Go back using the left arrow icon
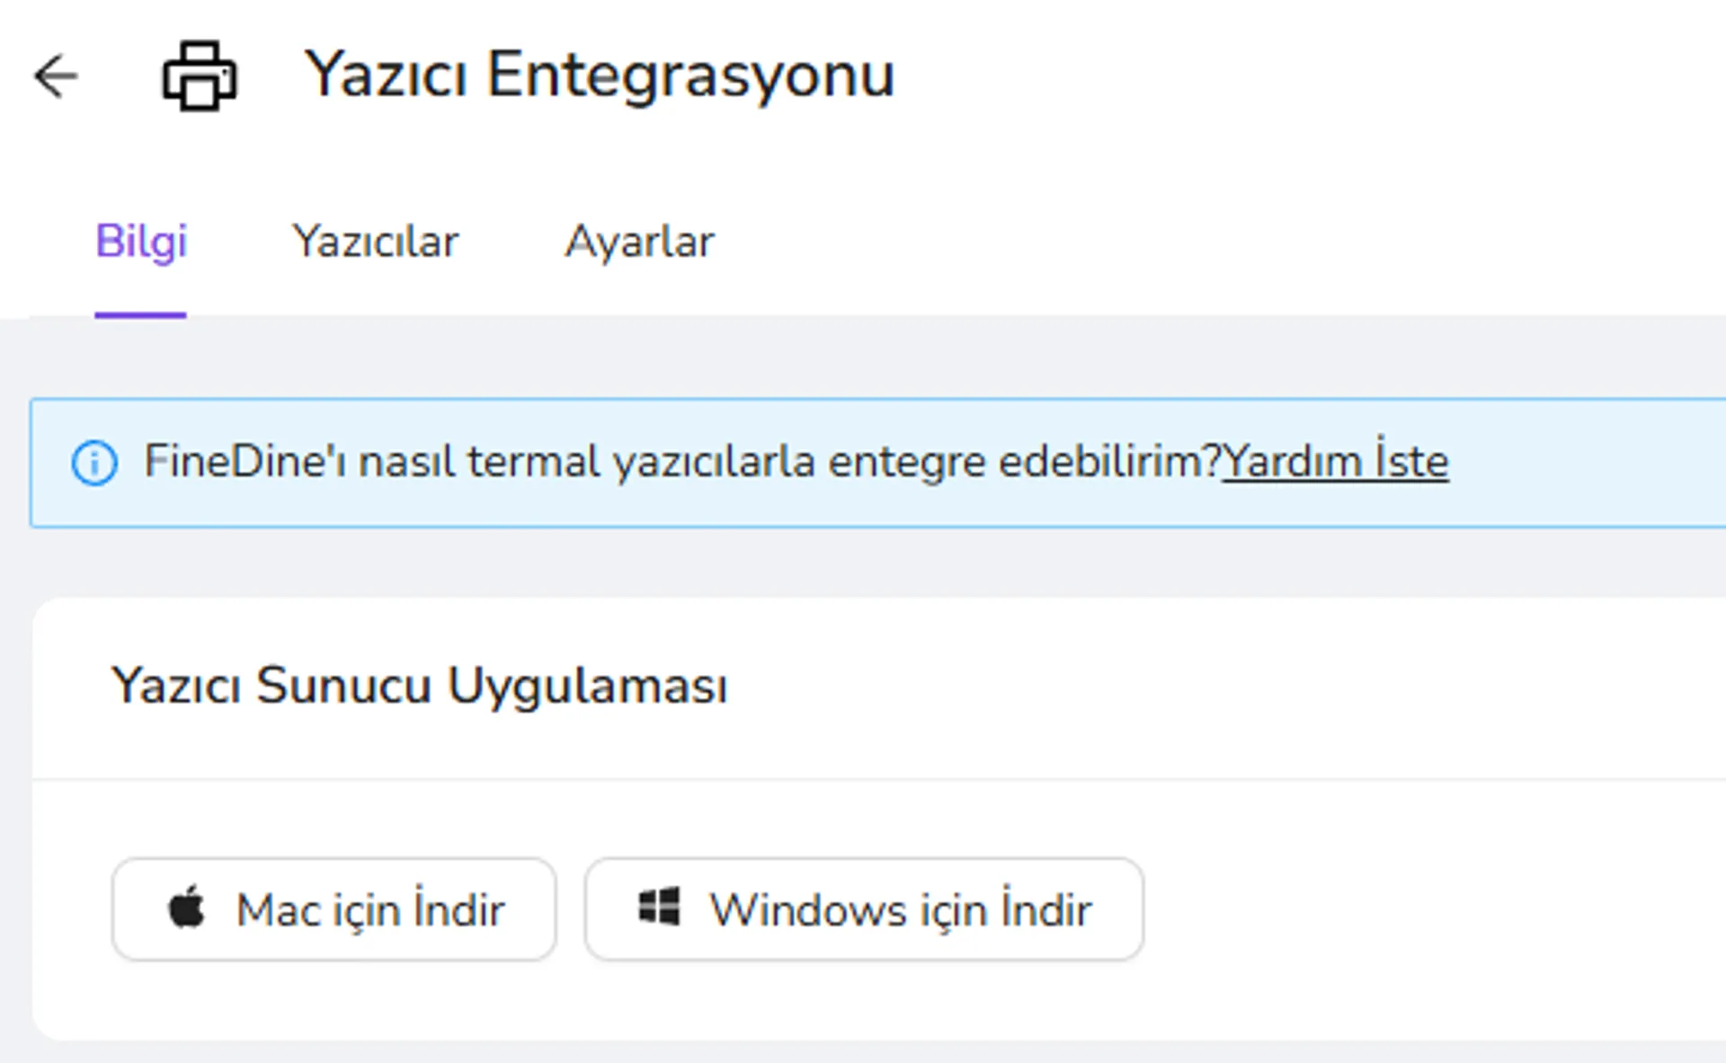 (56, 75)
